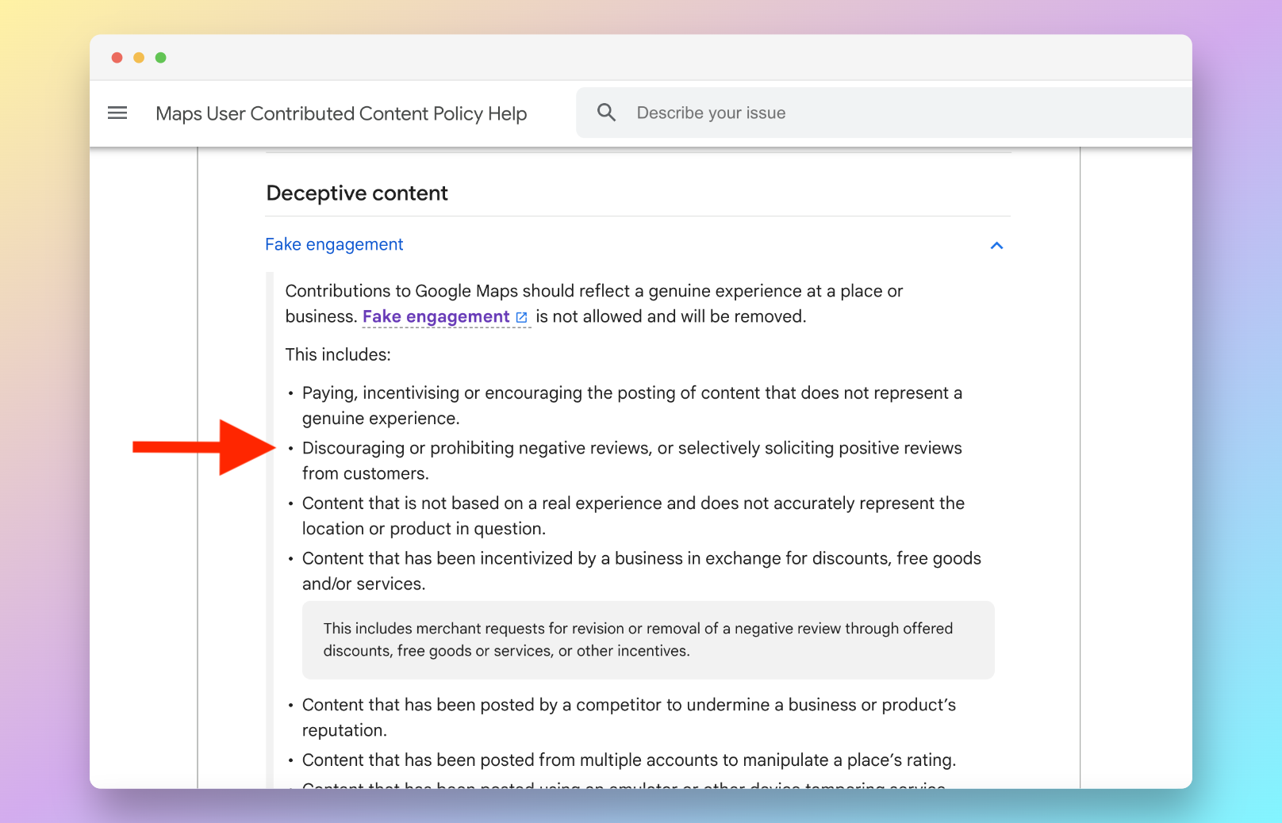Viewport: 1282px width, 823px height.
Task: Collapse section using the up chevron
Action: (x=996, y=246)
